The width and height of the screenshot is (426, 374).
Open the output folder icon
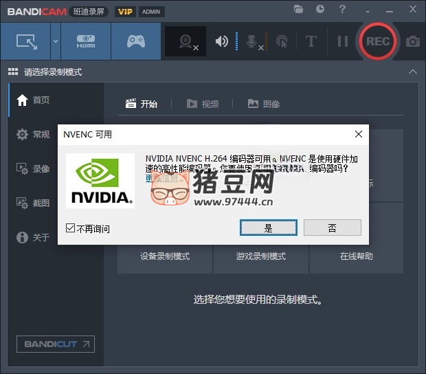tap(298, 10)
